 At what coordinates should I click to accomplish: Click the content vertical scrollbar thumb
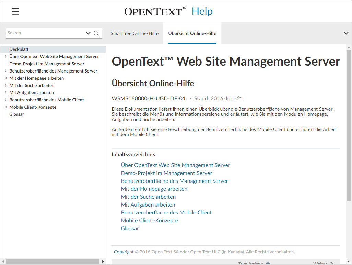[349, 125]
